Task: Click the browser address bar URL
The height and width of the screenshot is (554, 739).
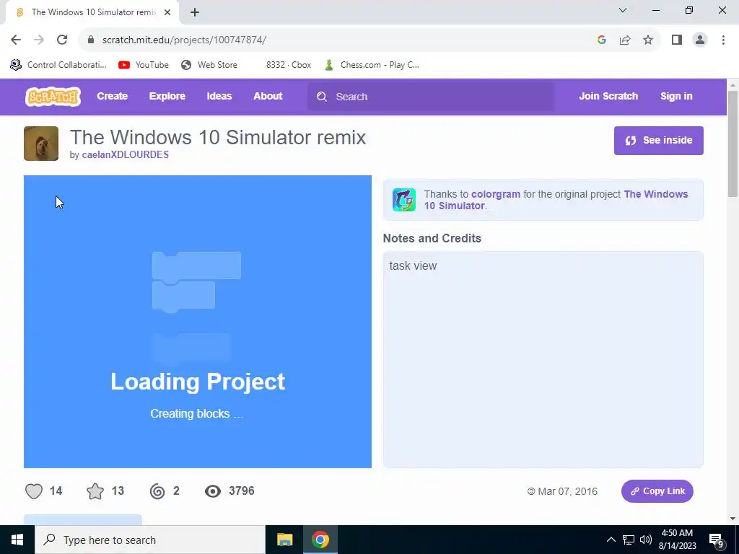Action: 184,40
